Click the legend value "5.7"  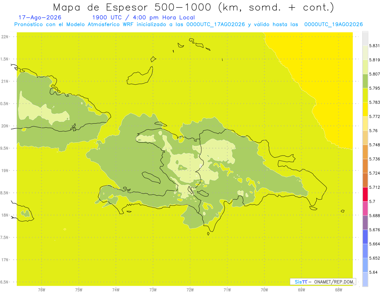tap(372, 201)
